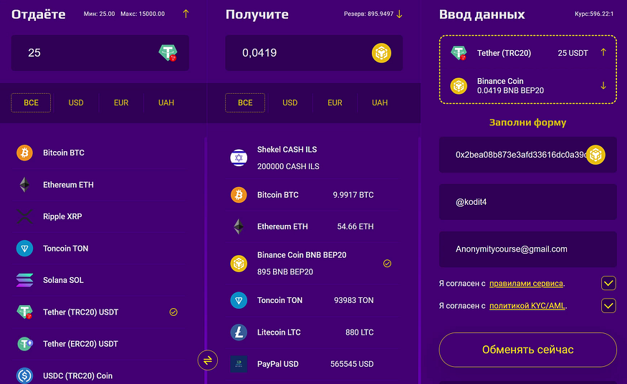Select the UAH filter tab under Получите

click(x=380, y=102)
